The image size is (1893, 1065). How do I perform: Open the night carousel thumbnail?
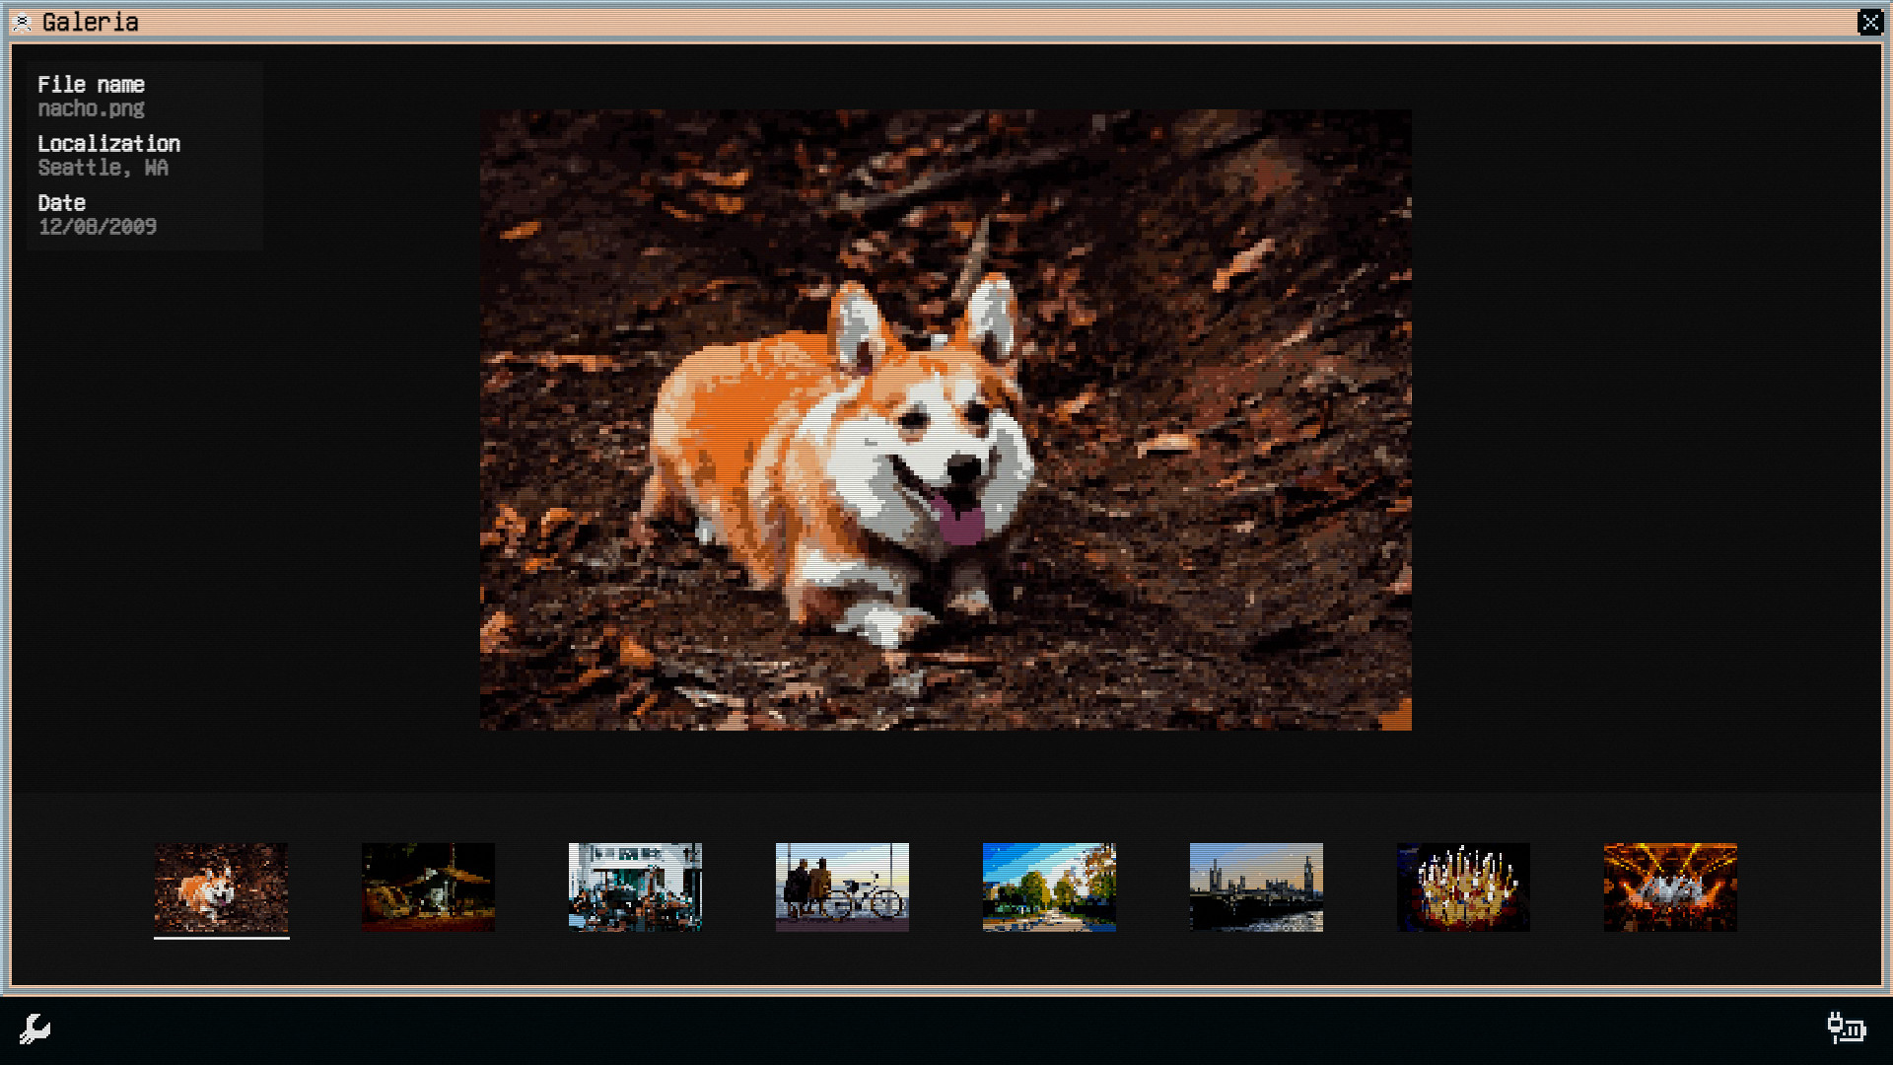click(428, 887)
